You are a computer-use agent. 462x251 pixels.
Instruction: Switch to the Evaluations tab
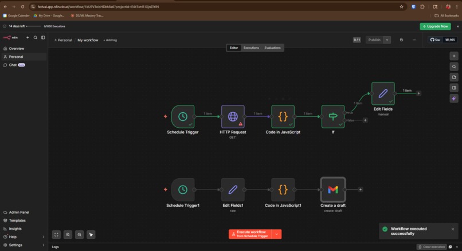pyautogui.click(x=272, y=48)
